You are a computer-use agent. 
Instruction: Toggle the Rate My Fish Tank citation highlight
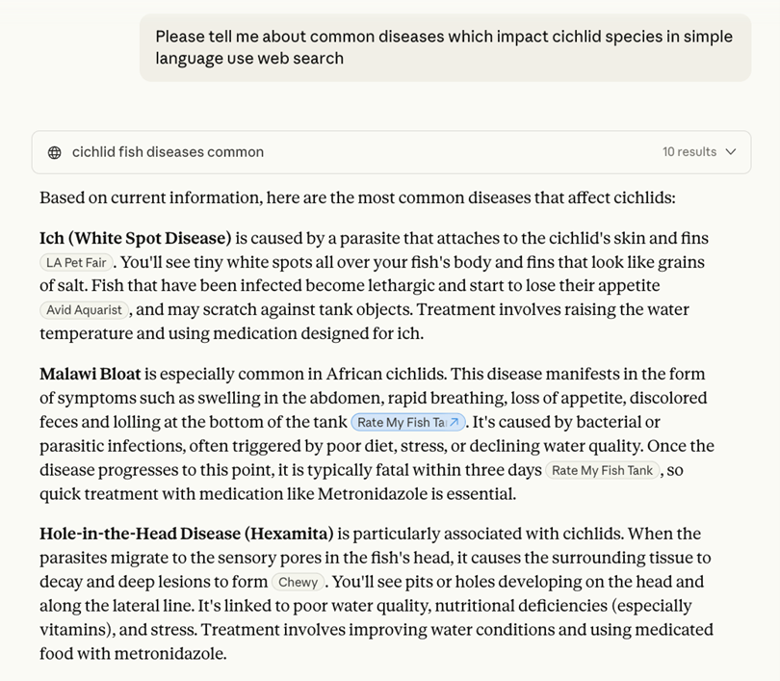point(408,421)
